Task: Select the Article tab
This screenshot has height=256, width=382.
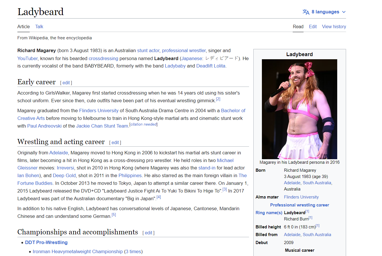Action: pos(23,26)
